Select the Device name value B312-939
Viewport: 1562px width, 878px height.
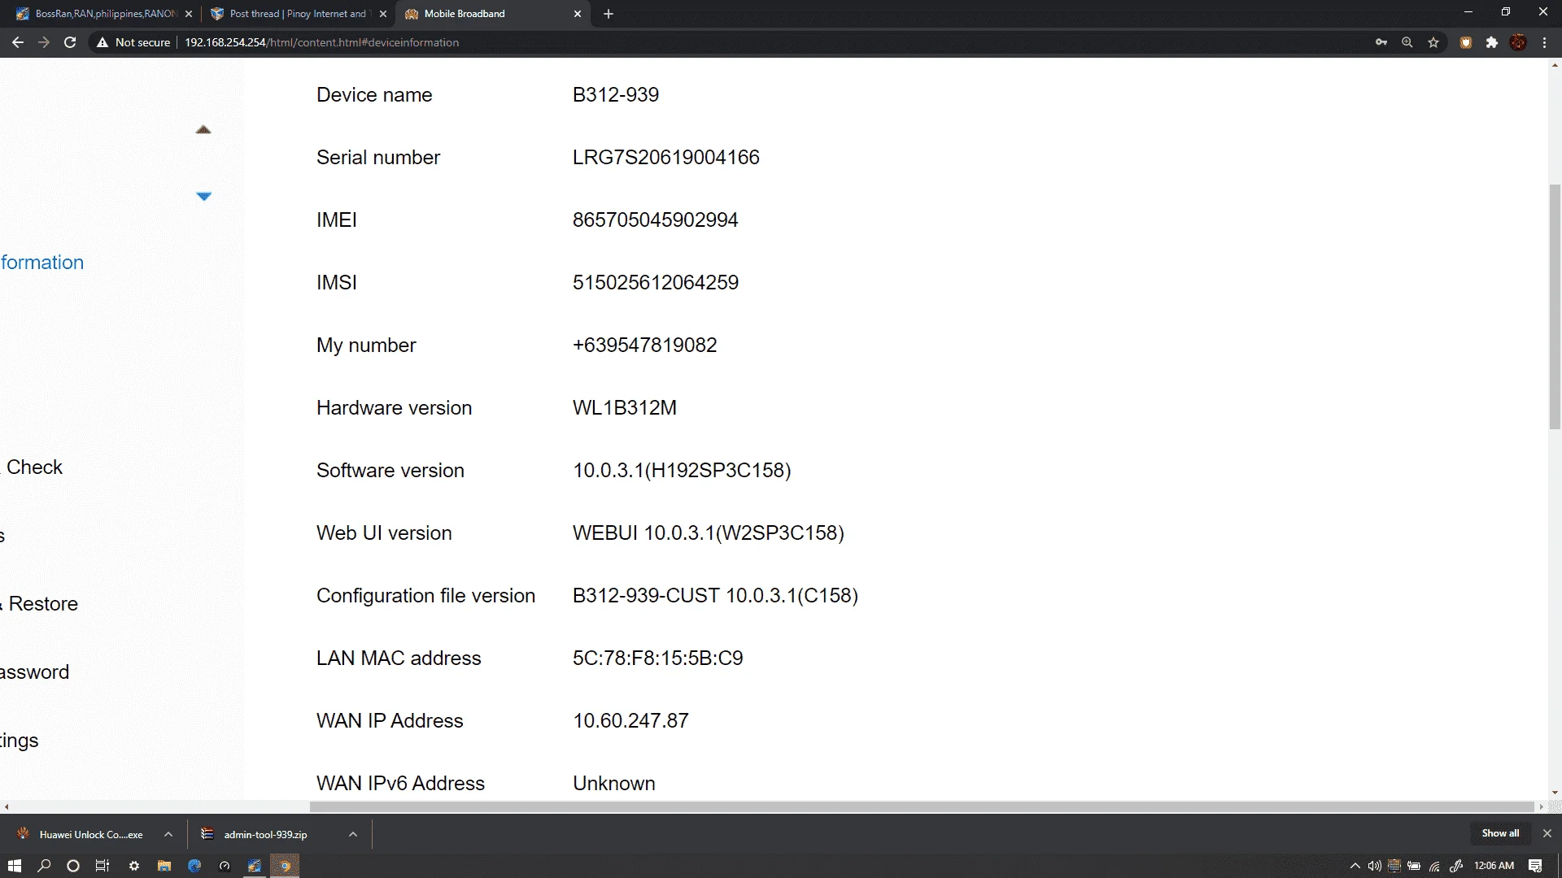tap(616, 95)
